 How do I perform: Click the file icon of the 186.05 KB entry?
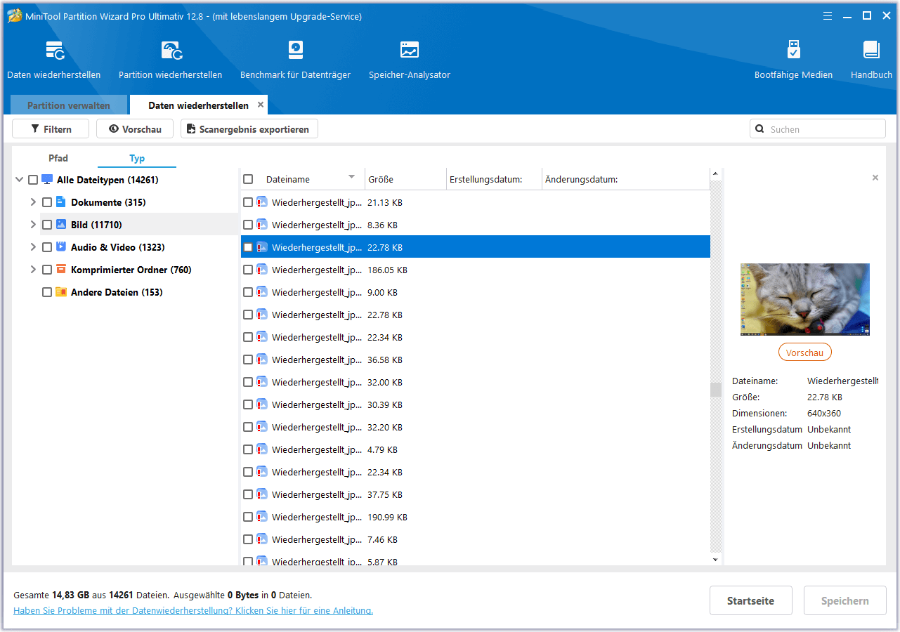[x=261, y=270]
